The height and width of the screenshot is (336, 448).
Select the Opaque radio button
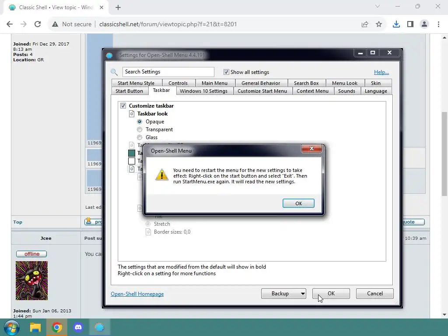pyautogui.click(x=140, y=122)
